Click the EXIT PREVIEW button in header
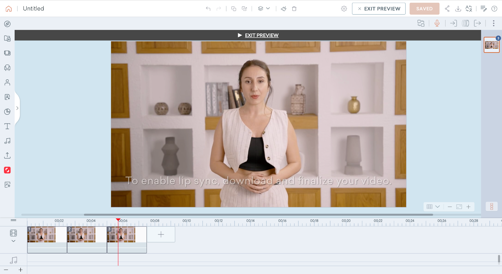The width and height of the screenshot is (502, 274). pyautogui.click(x=379, y=9)
